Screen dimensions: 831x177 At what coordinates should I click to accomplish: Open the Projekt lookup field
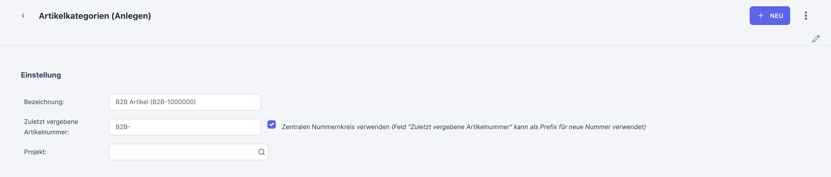pos(182,152)
